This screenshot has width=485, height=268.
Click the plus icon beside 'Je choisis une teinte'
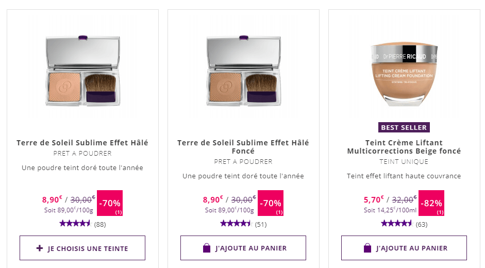40,248
